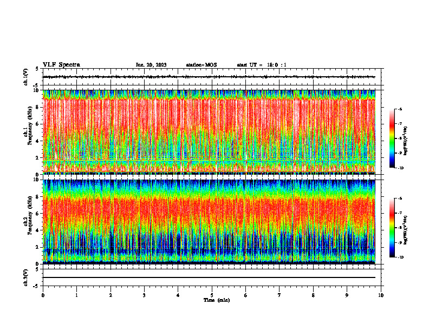Click the time-axis tick label "10"
The width and height of the screenshot is (429, 331).
(381, 295)
